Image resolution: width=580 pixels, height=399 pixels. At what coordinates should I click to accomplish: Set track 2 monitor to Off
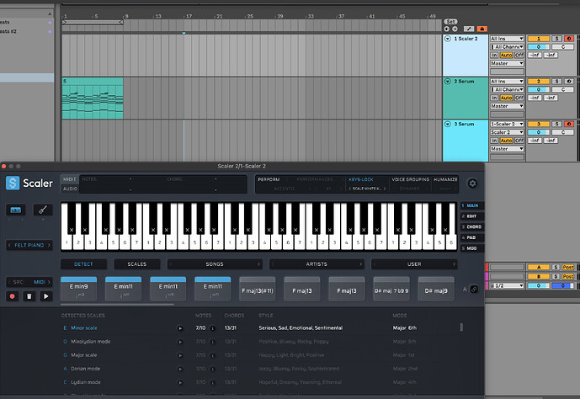point(519,98)
